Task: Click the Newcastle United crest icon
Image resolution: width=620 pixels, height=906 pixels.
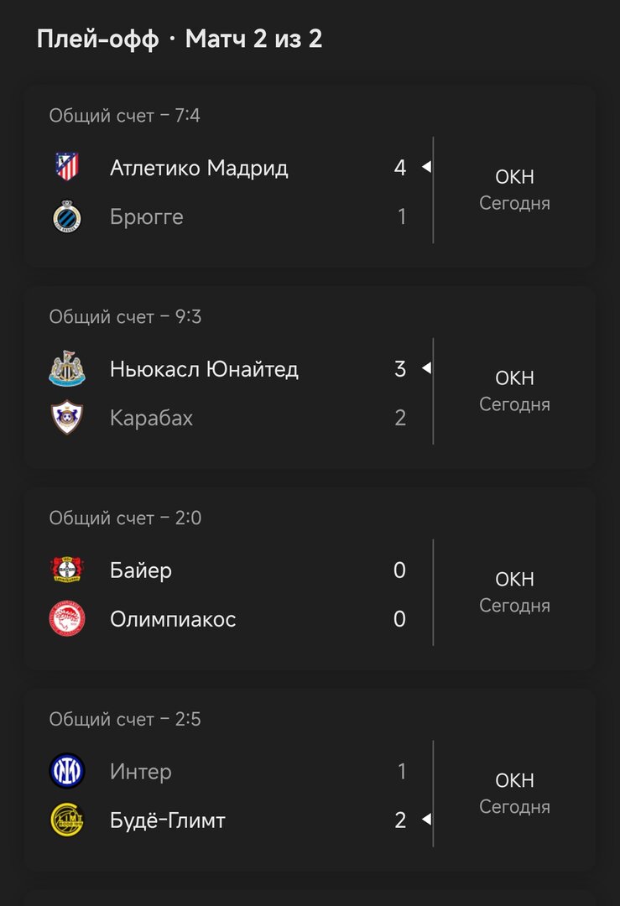Action: coord(67,369)
